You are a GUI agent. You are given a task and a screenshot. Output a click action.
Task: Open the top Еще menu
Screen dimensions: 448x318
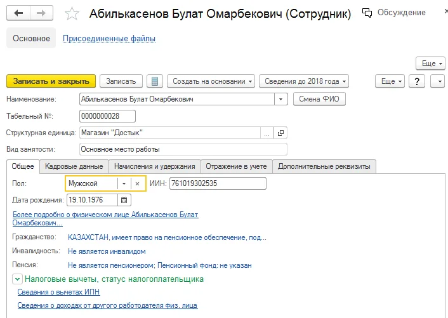[431, 63]
